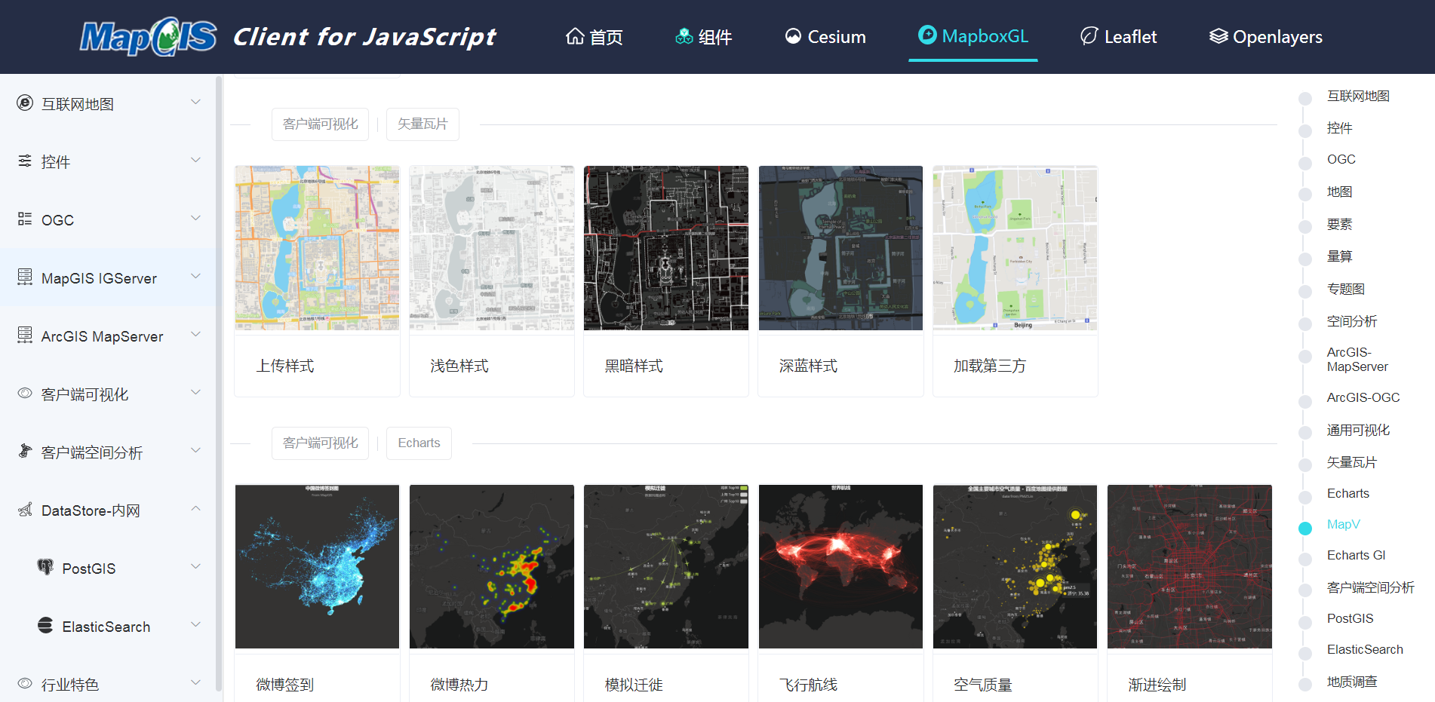Click the 客户端空间分析 sidebar icon
The image size is (1435, 702).
point(25,451)
